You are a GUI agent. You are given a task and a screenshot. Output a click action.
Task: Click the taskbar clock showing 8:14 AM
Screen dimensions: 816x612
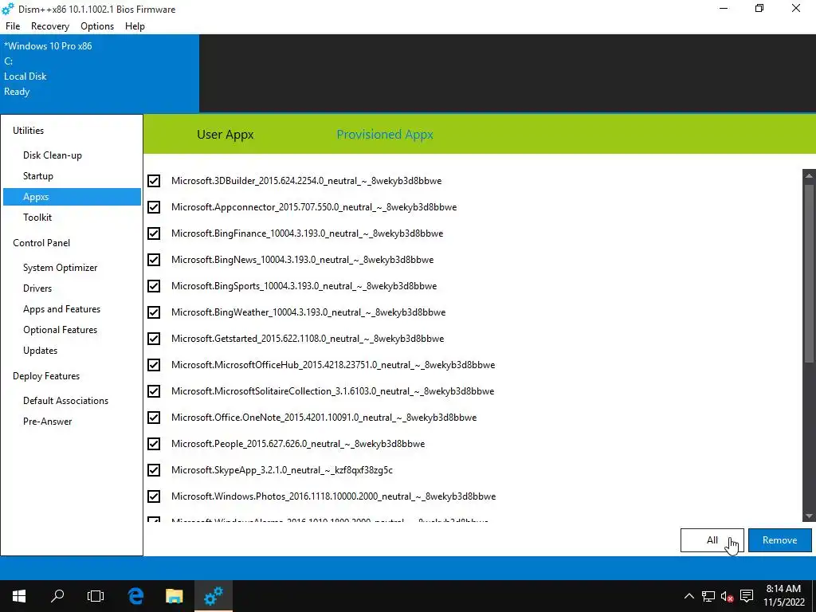click(x=783, y=596)
